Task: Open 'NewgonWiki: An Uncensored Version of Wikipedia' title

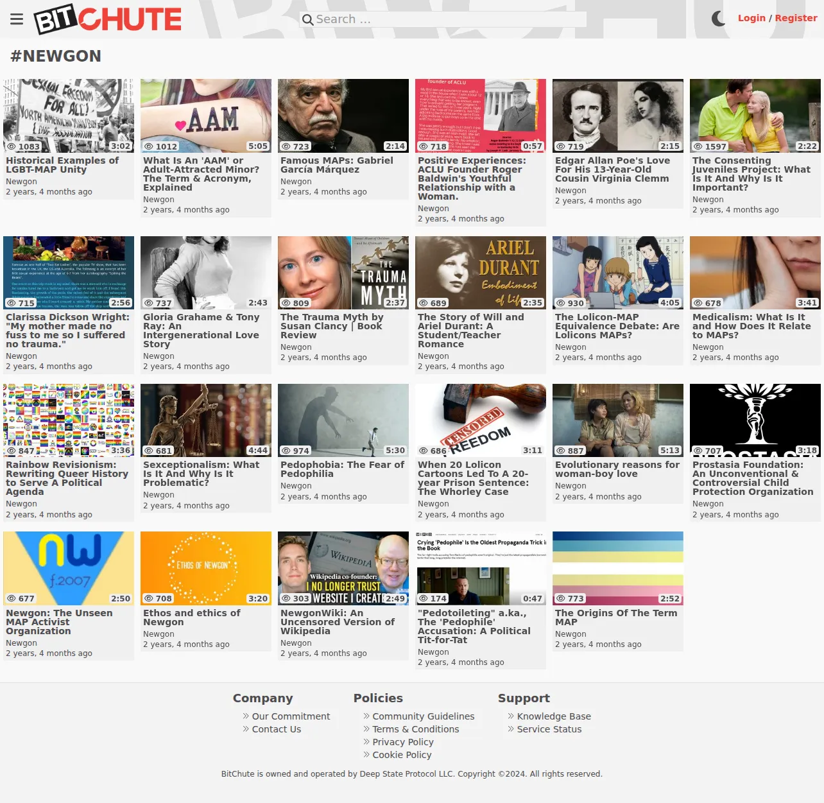Action: (338, 622)
